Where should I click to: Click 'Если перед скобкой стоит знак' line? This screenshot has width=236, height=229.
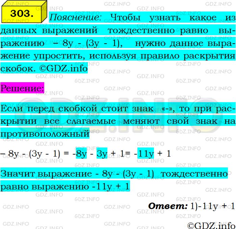77,108
